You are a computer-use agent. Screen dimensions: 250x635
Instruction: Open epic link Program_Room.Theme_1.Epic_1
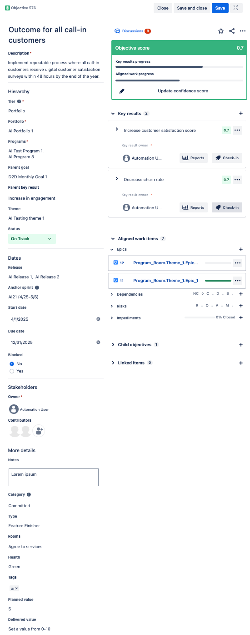pyautogui.click(x=165, y=281)
